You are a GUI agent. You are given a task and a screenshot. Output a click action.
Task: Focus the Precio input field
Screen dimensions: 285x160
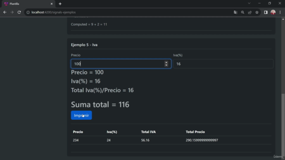121,64
